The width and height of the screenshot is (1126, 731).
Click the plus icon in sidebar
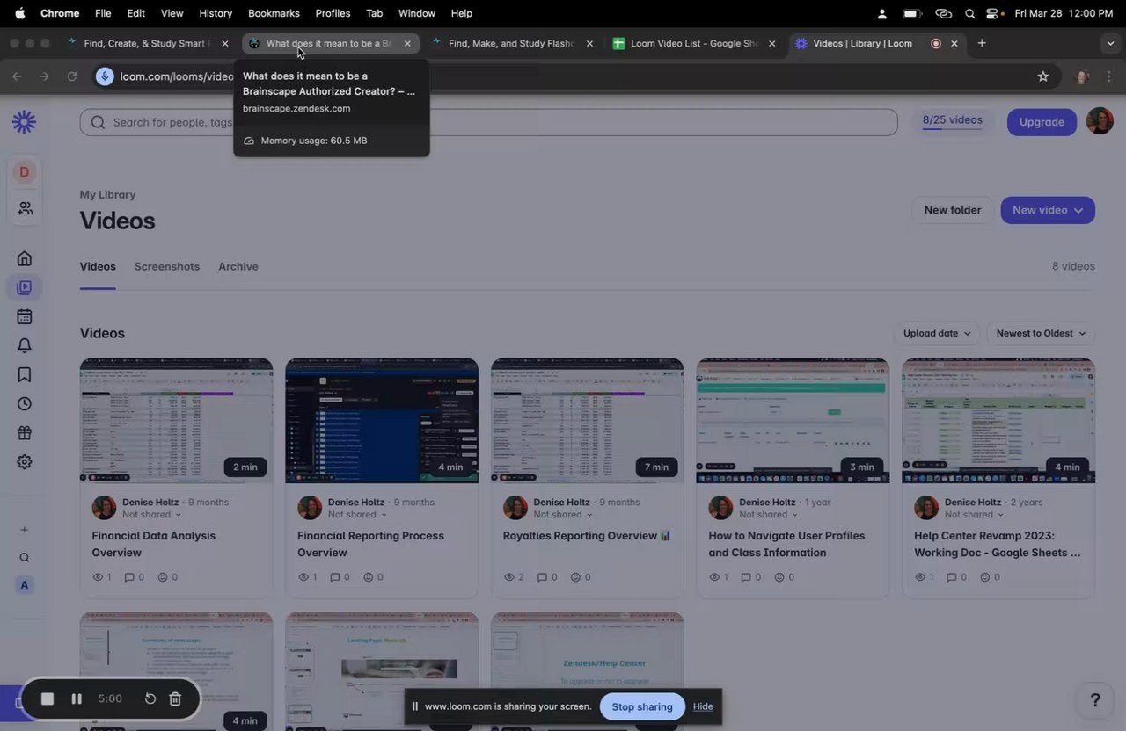tap(25, 530)
